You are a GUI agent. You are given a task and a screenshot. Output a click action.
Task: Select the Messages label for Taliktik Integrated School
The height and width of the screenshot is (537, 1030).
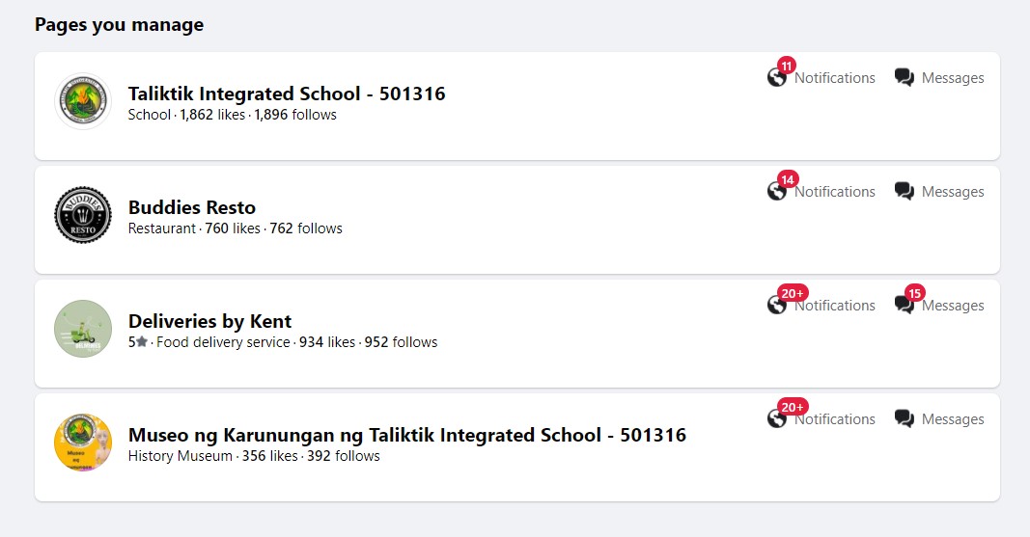tap(953, 78)
